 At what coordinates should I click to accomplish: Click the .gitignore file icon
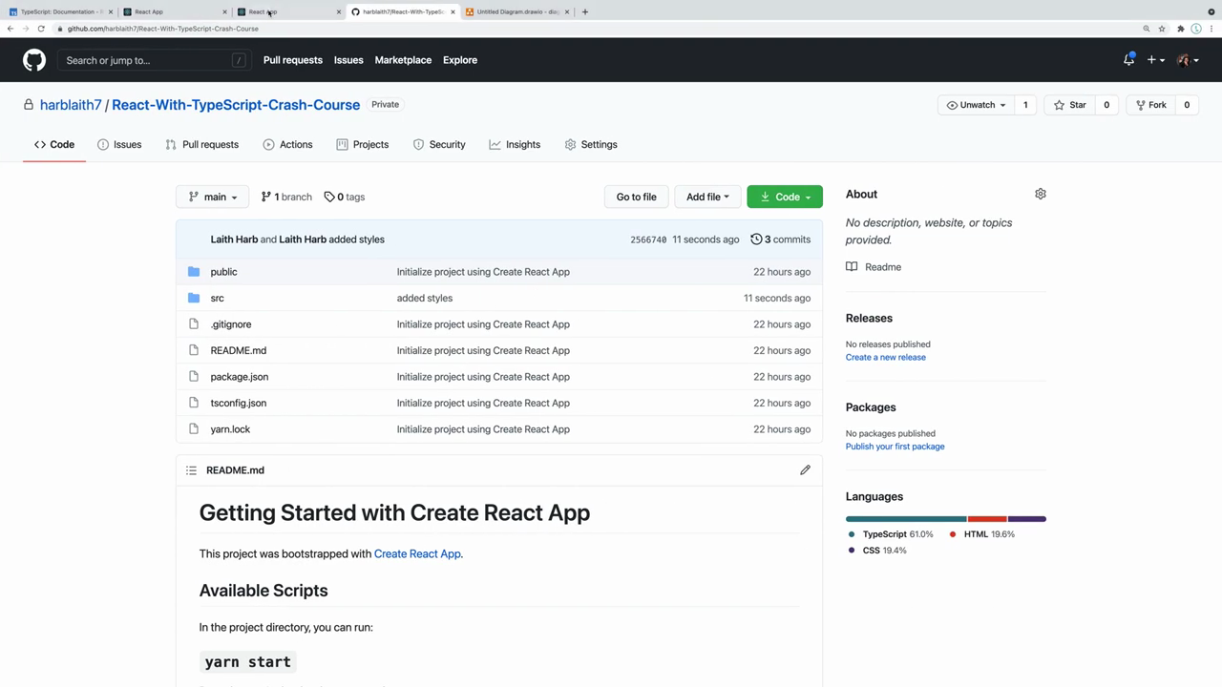pos(194,324)
